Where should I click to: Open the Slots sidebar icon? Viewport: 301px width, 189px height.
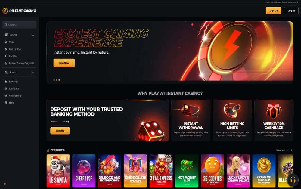click(x=6, y=42)
